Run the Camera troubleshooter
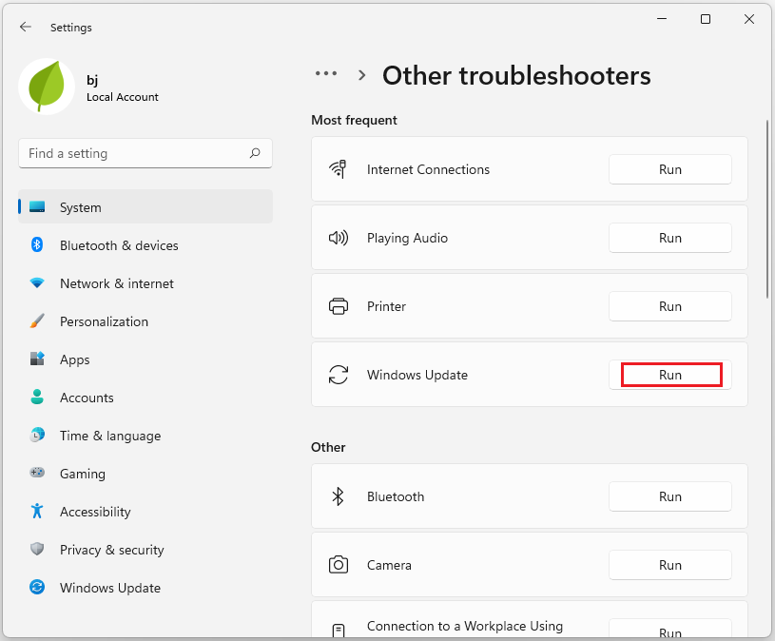 (x=669, y=565)
